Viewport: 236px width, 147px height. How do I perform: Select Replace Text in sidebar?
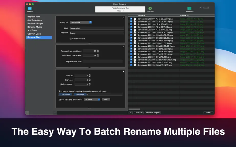coord(34,17)
